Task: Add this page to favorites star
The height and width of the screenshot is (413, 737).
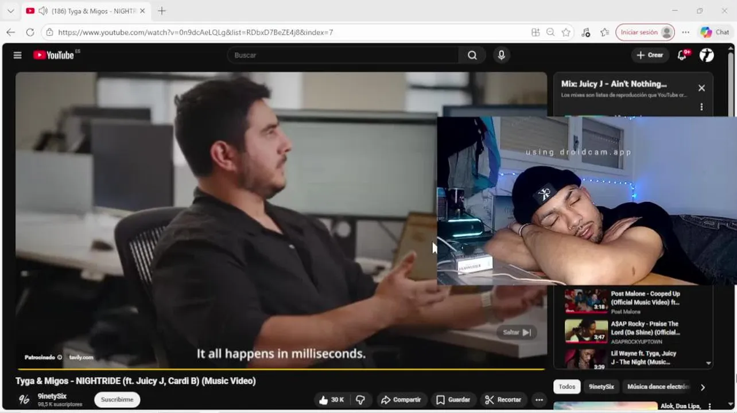Action: point(566,32)
